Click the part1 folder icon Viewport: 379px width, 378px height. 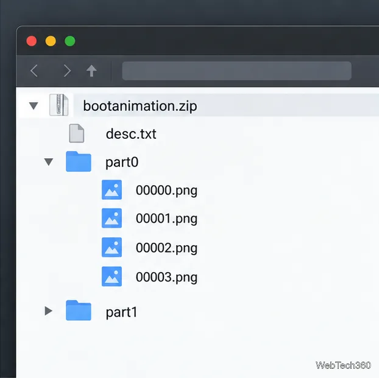pyautogui.click(x=79, y=310)
